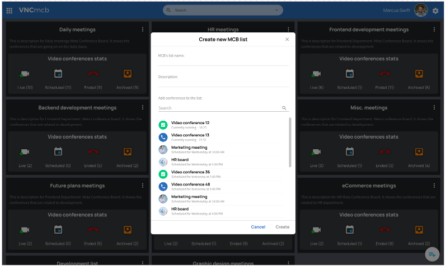Click the Create button

click(283, 227)
